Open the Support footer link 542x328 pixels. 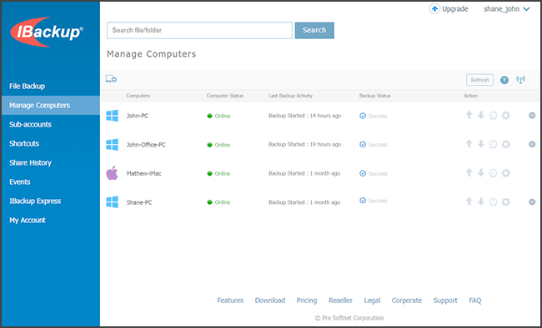pyautogui.click(x=445, y=301)
